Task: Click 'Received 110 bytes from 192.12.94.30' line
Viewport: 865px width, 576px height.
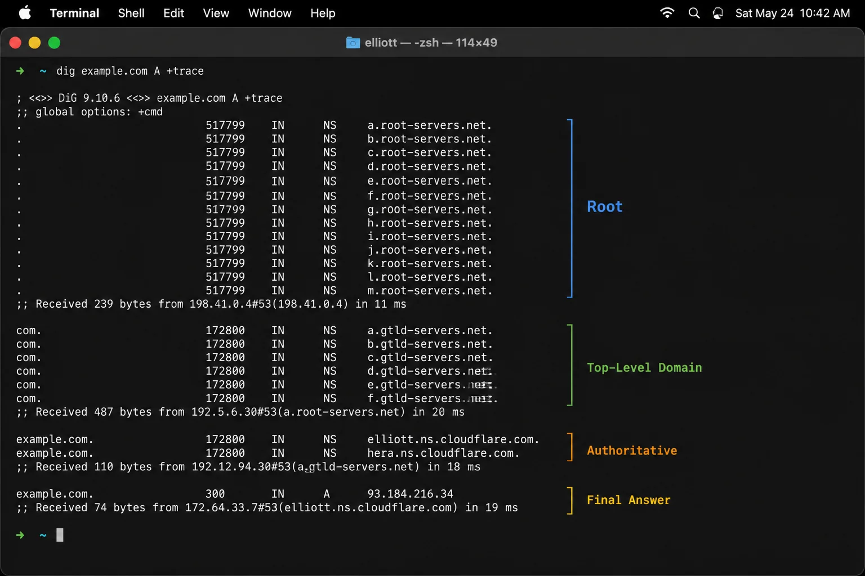Action: (x=248, y=466)
